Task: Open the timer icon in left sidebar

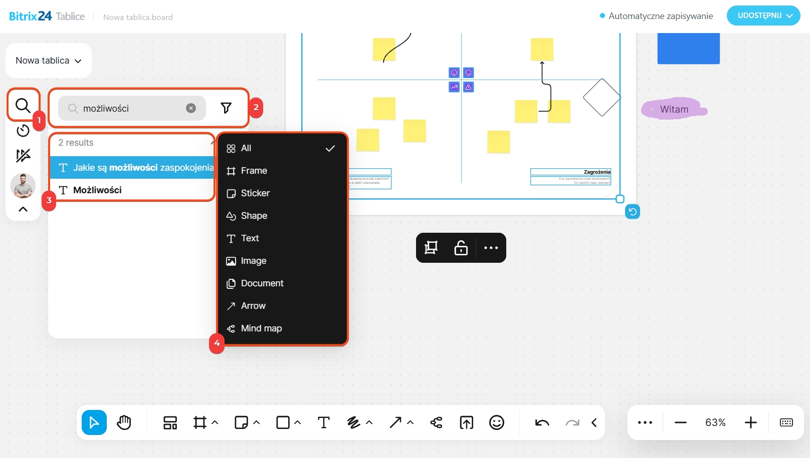Action: pos(23,131)
